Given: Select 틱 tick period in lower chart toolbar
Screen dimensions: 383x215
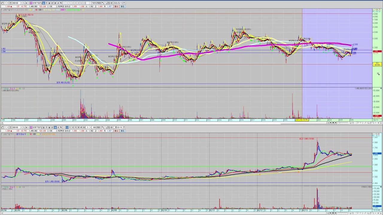Looking at the screenshot, I should tap(61, 128).
